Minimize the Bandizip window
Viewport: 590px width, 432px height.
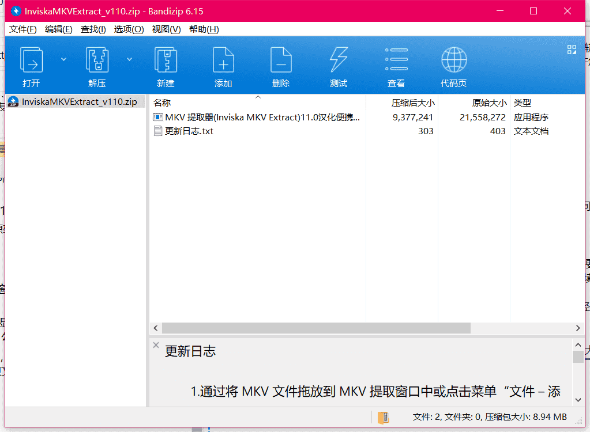[x=499, y=11]
